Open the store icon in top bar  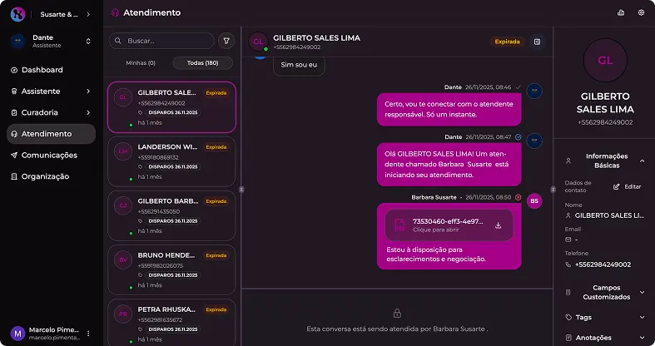point(621,13)
